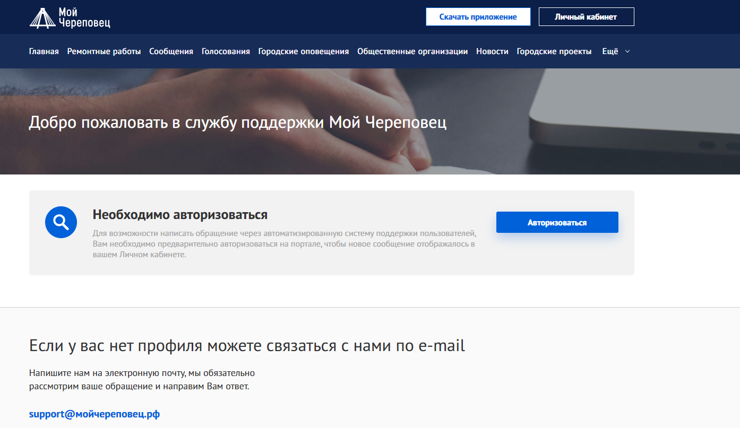The width and height of the screenshot is (740, 428).
Task: Click the support@мойчереповец.рф email link
Action: (94, 414)
